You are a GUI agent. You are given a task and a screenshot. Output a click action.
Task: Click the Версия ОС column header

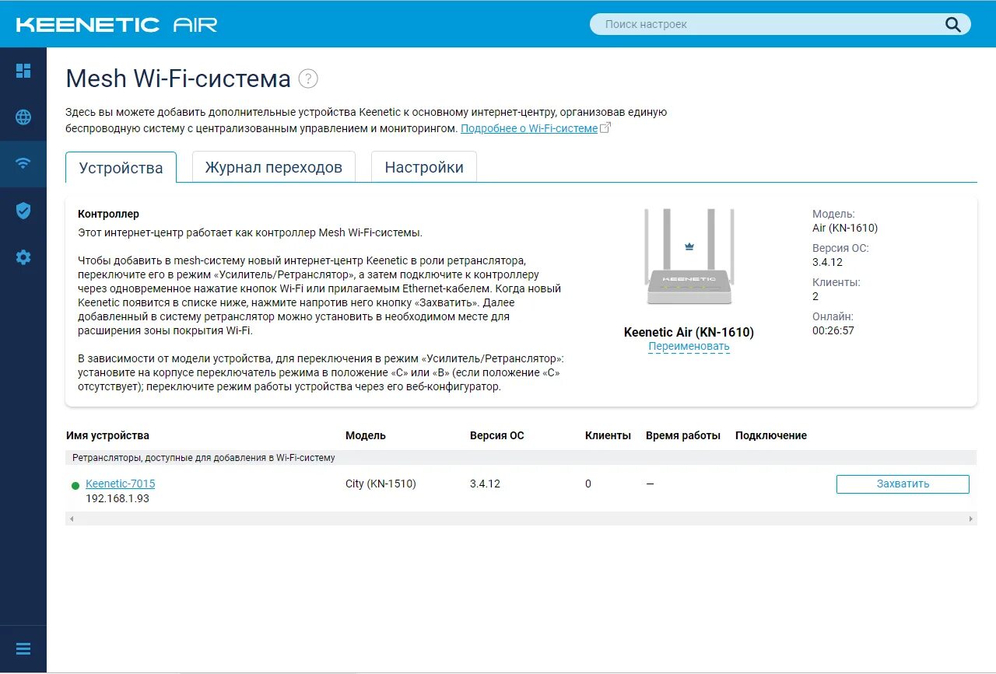(497, 435)
